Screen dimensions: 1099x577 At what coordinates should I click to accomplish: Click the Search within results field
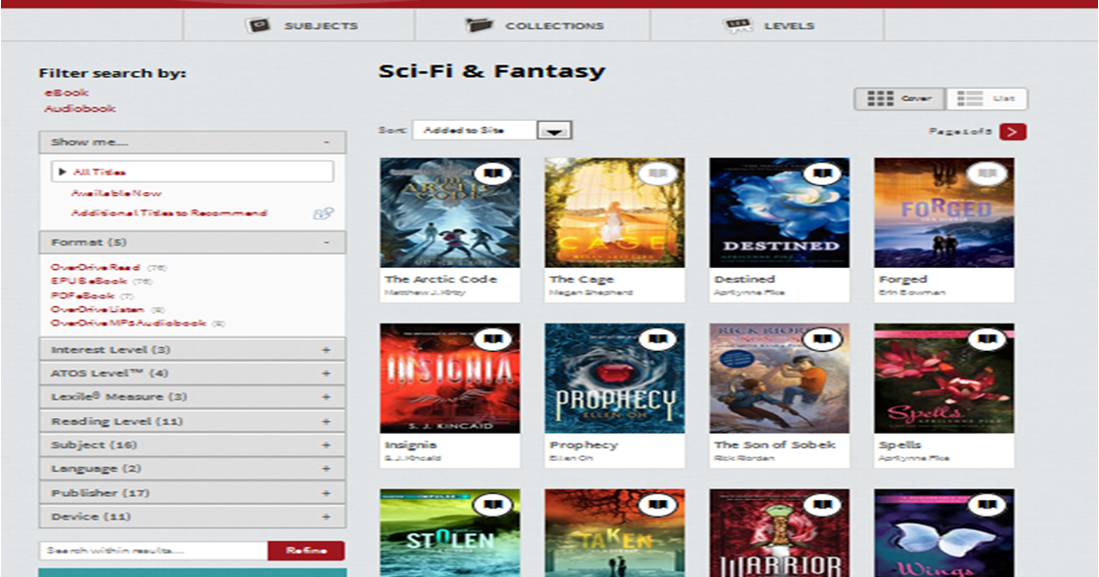(x=153, y=551)
